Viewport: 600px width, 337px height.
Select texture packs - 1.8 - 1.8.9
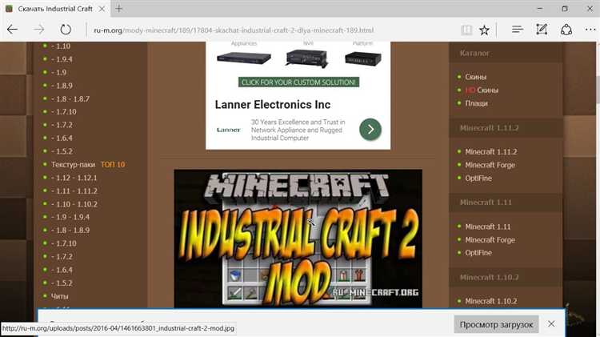point(70,231)
